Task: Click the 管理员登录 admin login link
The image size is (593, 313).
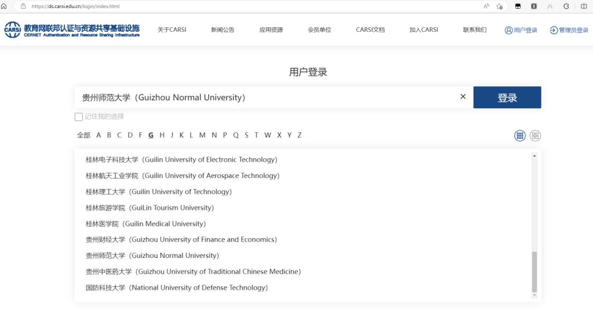Action: pyautogui.click(x=569, y=30)
